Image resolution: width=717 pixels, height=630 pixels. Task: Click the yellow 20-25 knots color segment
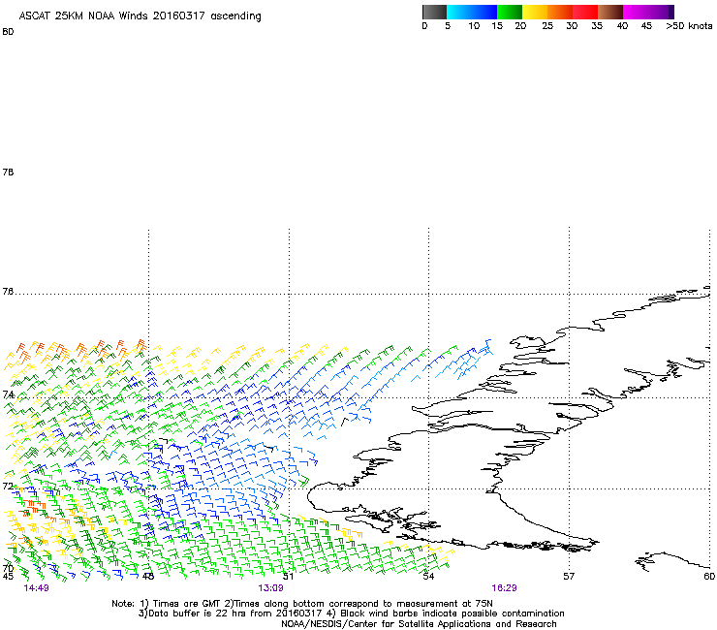(535, 12)
